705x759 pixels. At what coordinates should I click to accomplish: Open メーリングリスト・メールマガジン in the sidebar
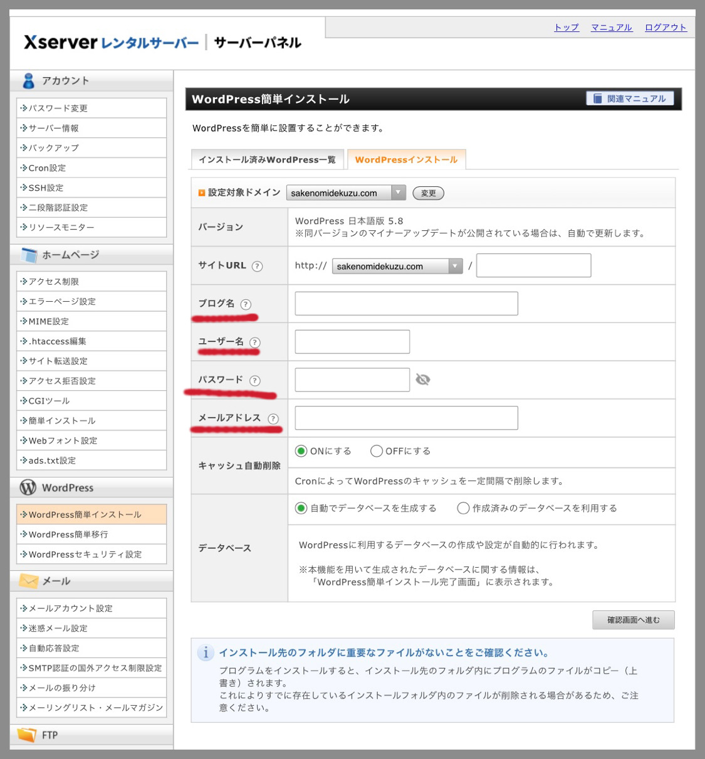click(91, 708)
